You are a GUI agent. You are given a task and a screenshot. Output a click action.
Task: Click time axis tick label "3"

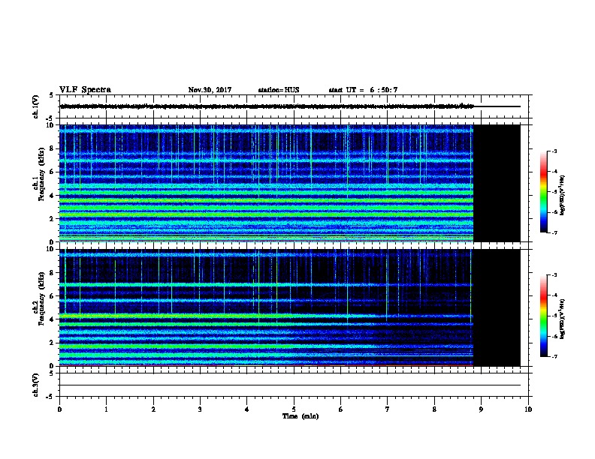pyautogui.click(x=200, y=409)
